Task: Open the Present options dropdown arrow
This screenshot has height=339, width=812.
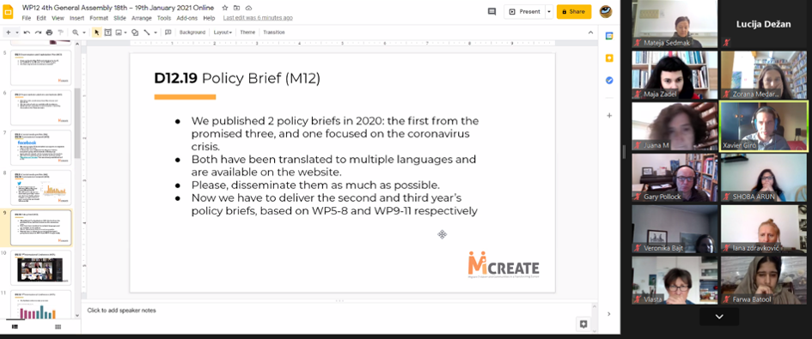Action: point(549,11)
